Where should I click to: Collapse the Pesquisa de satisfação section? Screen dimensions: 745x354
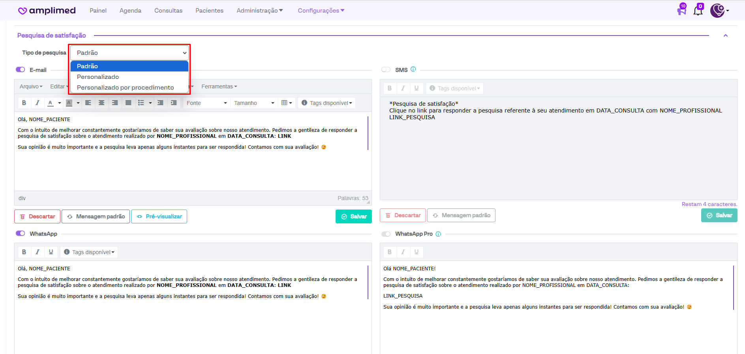[725, 36]
